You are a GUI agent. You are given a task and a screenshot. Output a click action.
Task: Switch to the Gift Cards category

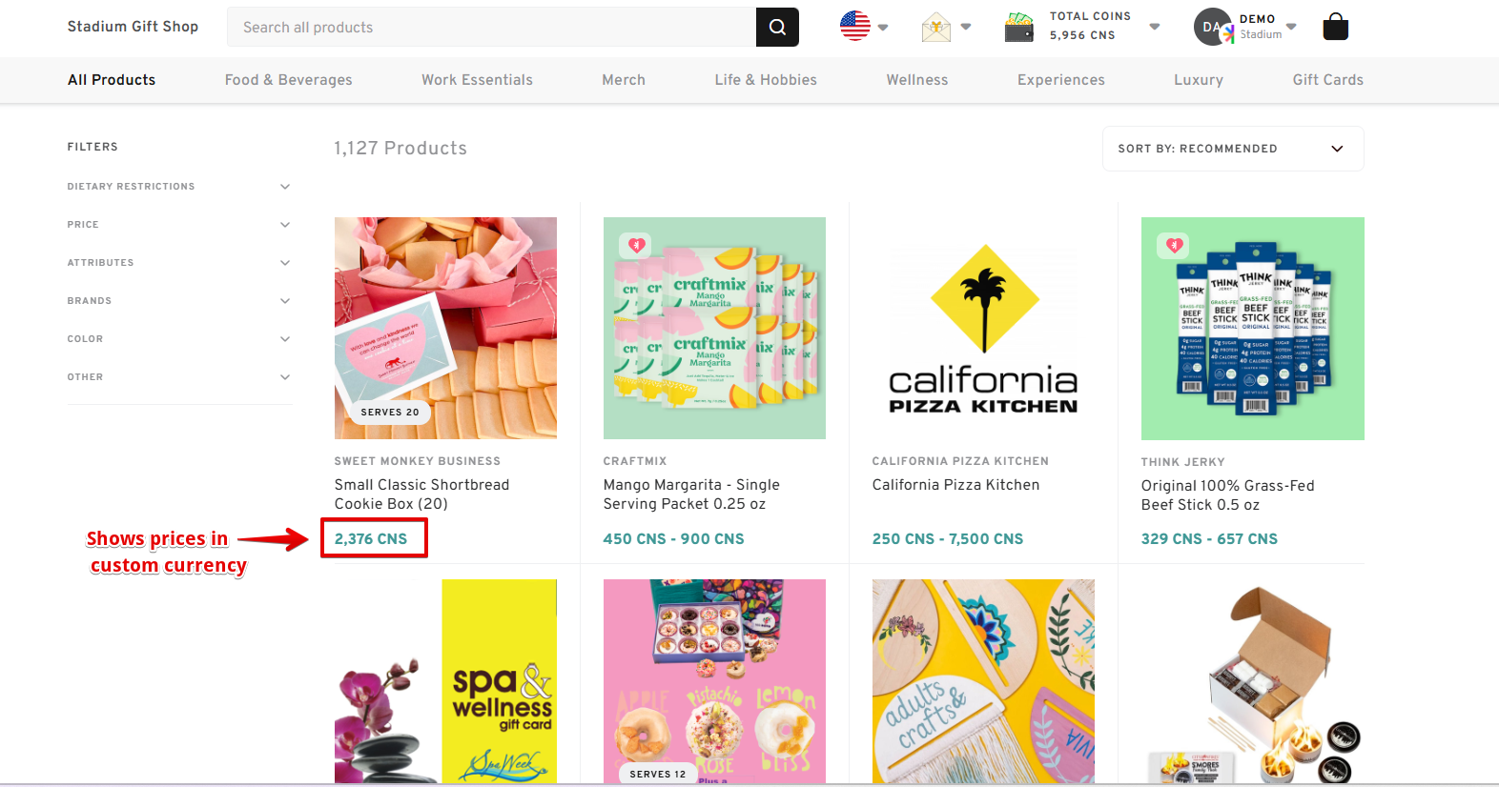[x=1327, y=80]
